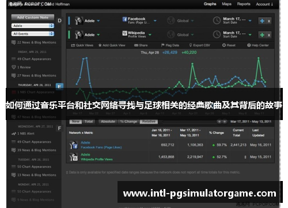Click globe icon in Facebook row

click(170, 21)
